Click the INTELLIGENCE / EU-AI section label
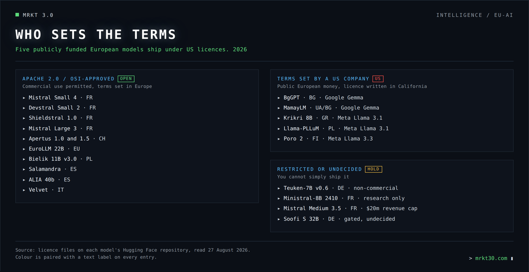 [x=475, y=15]
